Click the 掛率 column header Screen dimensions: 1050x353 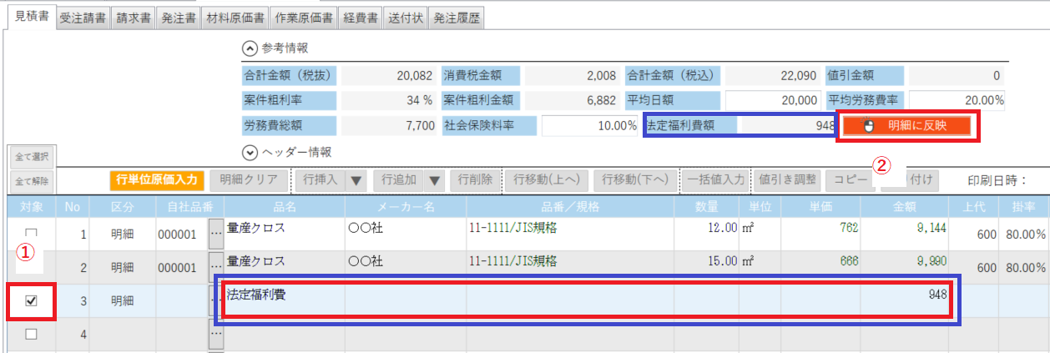coord(1024,206)
